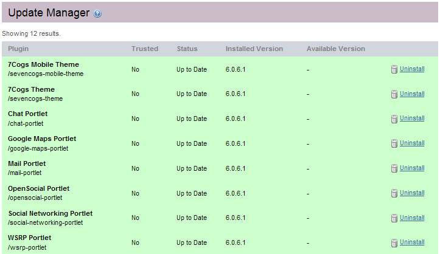This screenshot has height=254, width=440.
Task: Click trash icon for OpenSocial Portlet
Action: (394, 193)
